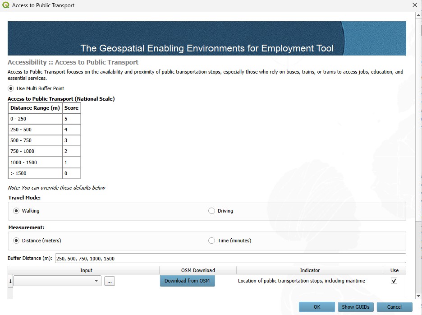
Task: Click the 'Score' table header
Action: point(71,108)
